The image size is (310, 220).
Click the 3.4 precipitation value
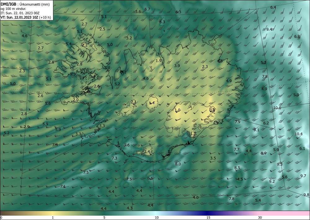(55, 145)
